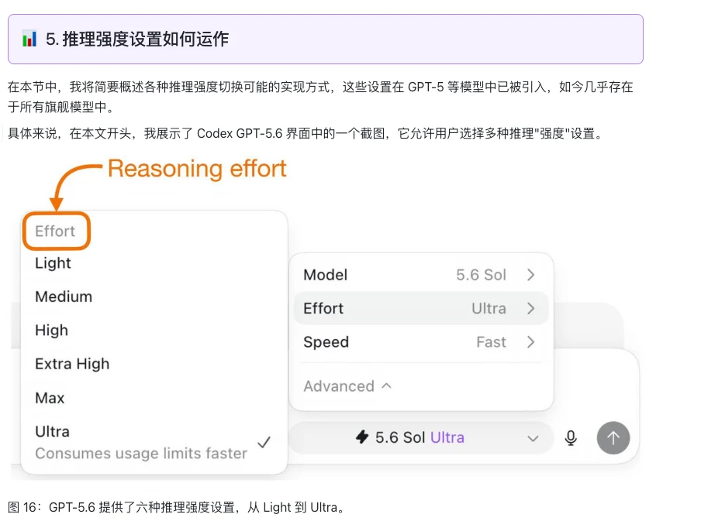The height and width of the screenshot is (521, 701).
Task: Click the chevron next to Fast value
Action: 530,342
